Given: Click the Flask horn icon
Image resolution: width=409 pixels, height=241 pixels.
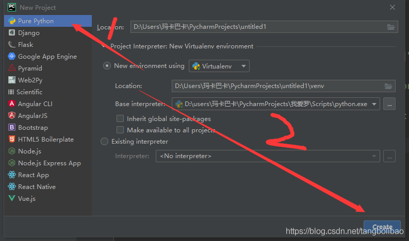Looking at the screenshot, I should 12,45.
